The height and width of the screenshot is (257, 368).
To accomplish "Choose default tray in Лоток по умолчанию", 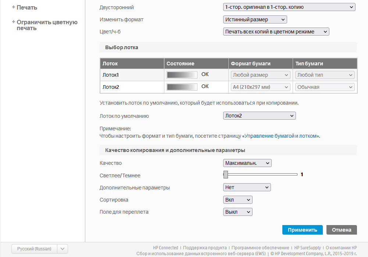I will click(259, 116).
